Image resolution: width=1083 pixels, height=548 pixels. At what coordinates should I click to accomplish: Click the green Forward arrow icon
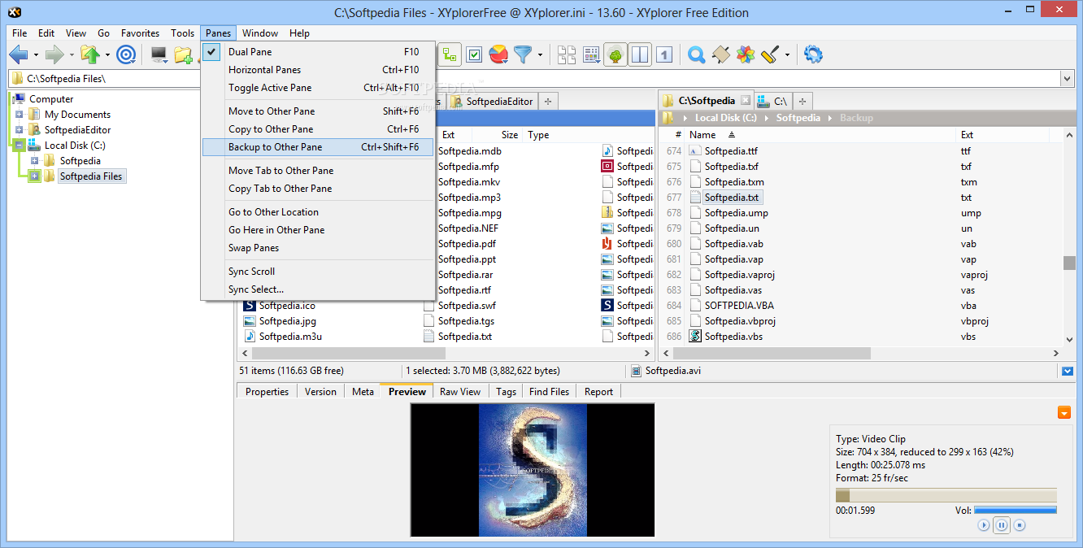[x=54, y=54]
